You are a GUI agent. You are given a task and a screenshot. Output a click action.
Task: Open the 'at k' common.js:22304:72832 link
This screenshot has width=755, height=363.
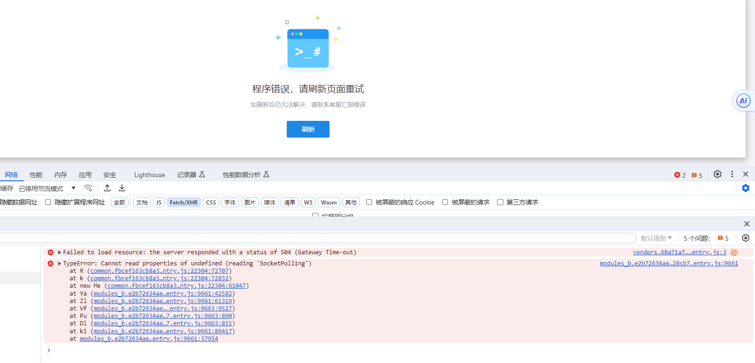coord(160,278)
